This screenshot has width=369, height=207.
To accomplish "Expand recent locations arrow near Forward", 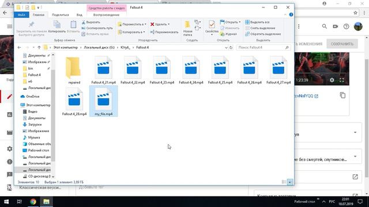I will (x=33, y=47).
